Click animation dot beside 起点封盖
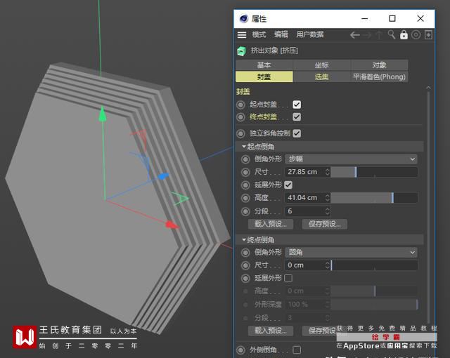This screenshot has height=358, width=450. (240, 105)
